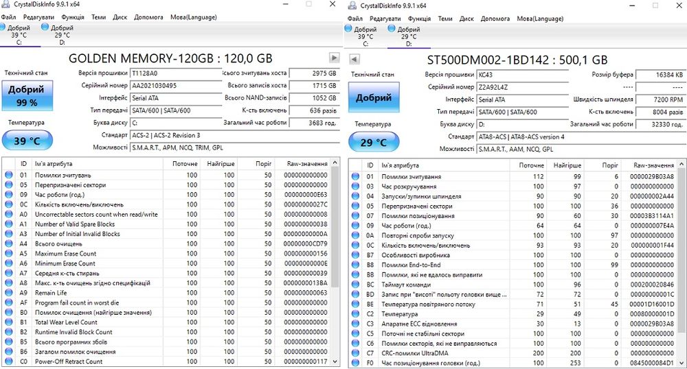Click firmware field T1128A0

[x=176, y=73]
